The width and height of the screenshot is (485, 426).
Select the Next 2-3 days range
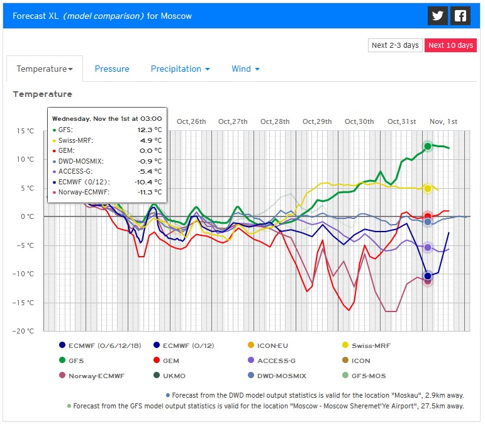pyautogui.click(x=395, y=45)
